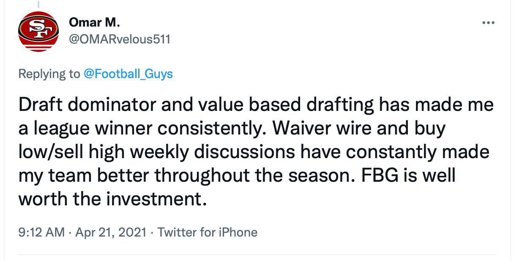Click the Apr 21, 2021 date
This screenshot has height=261, width=519.
[111, 232]
